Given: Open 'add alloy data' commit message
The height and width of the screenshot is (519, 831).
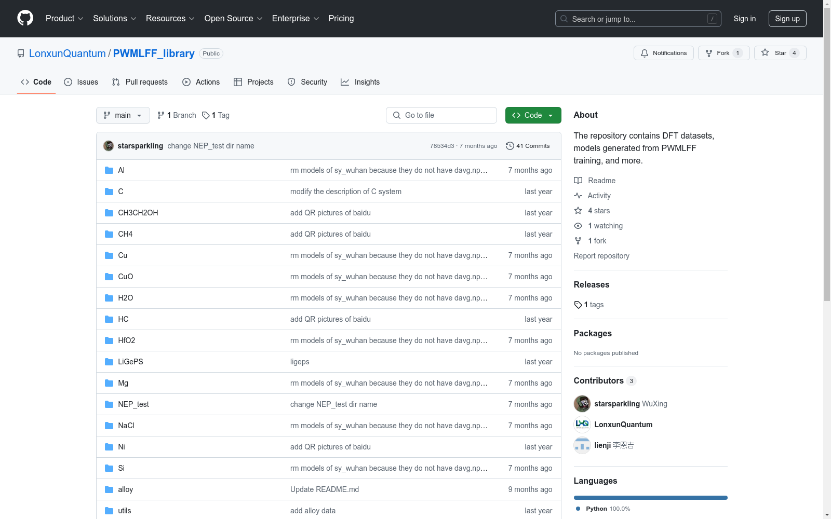Looking at the screenshot, I should coord(313,511).
